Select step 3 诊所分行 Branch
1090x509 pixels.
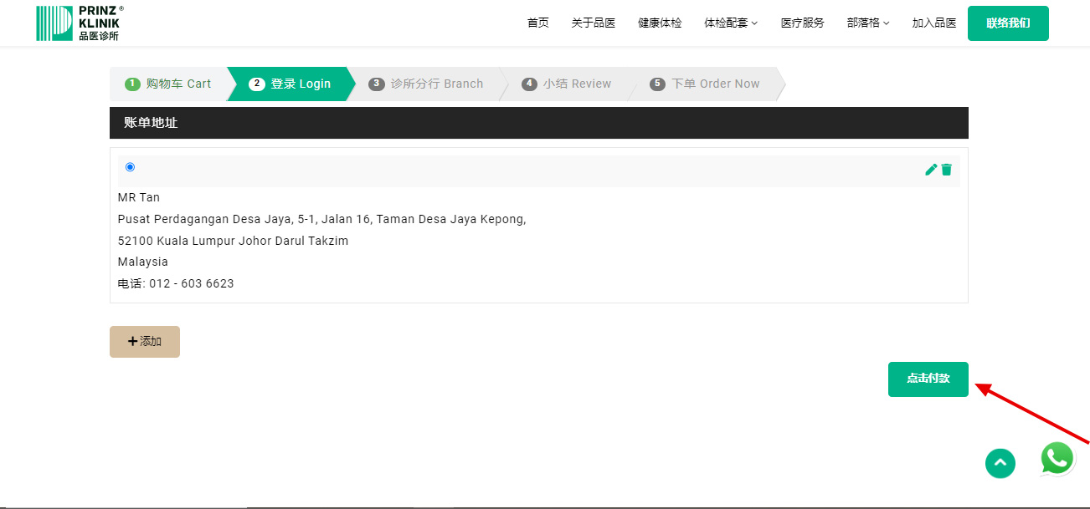(x=426, y=84)
